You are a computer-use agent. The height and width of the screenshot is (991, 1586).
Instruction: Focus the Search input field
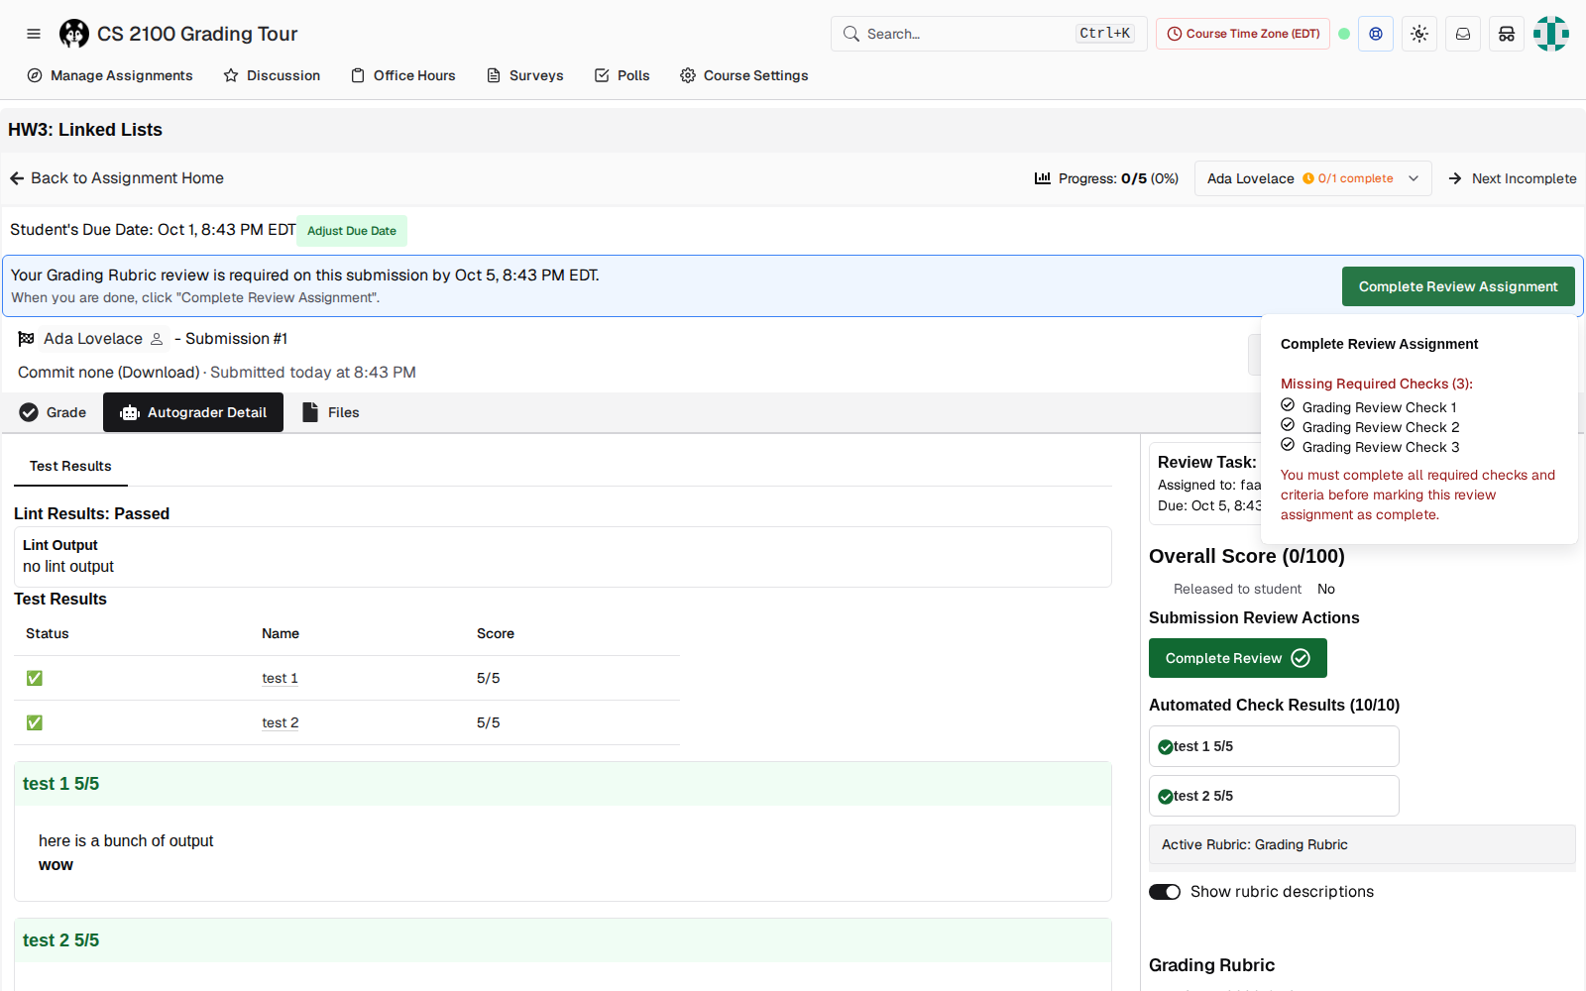tap(989, 34)
